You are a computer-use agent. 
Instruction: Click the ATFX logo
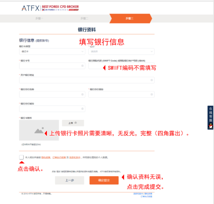coord(31,8)
